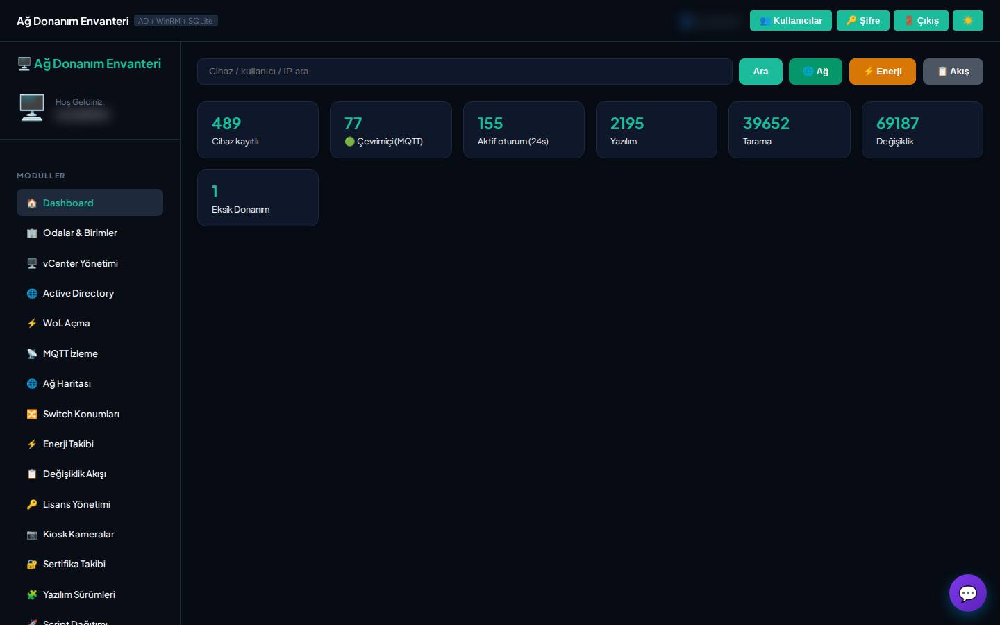Image resolution: width=1000 pixels, height=625 pixels.
Task: Open the chat bubble widget
Action: click(x=967, y=593)
